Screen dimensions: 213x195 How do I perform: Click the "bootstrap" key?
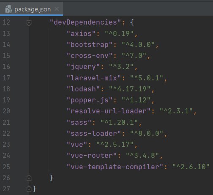tap(90, 45)
